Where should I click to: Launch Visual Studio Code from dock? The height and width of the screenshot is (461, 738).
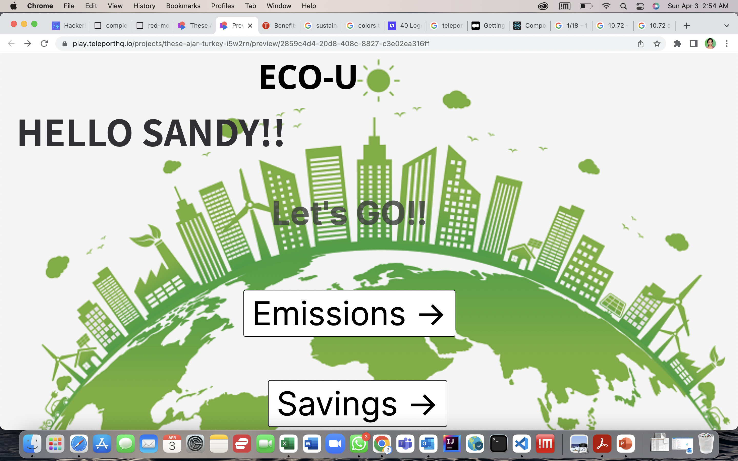coord(521,444)
